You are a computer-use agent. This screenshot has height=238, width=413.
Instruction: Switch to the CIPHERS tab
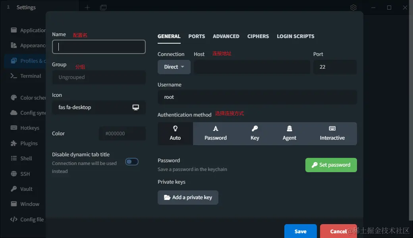point(258,36)
